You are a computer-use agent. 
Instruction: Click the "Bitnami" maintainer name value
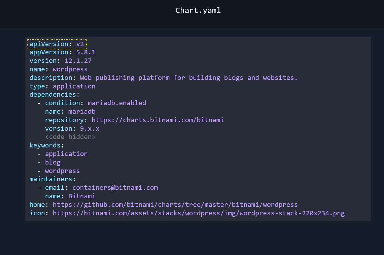coord(82,196)
